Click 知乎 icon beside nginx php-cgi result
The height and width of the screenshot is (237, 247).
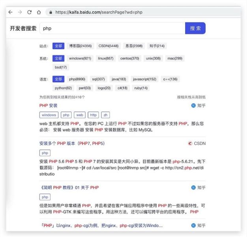[193, 226]
